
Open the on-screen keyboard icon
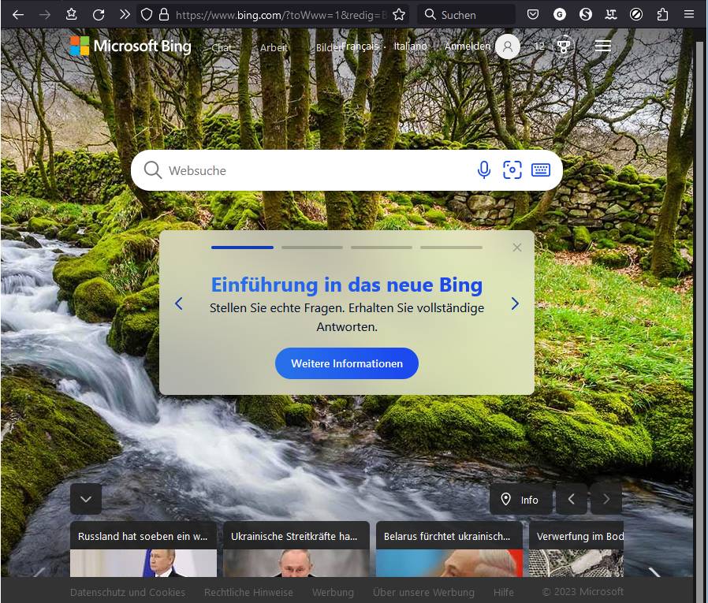(541, 169)
